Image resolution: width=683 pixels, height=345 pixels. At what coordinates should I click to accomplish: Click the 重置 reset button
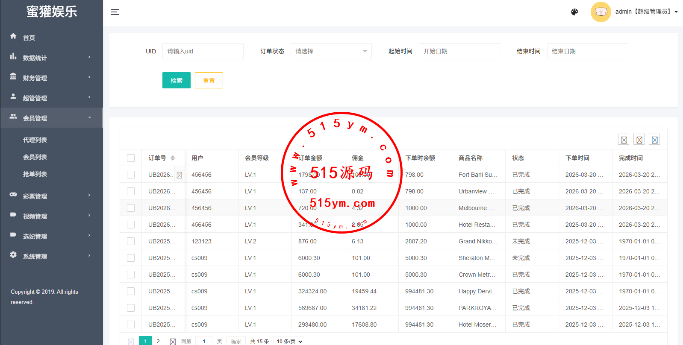[209, 80]
